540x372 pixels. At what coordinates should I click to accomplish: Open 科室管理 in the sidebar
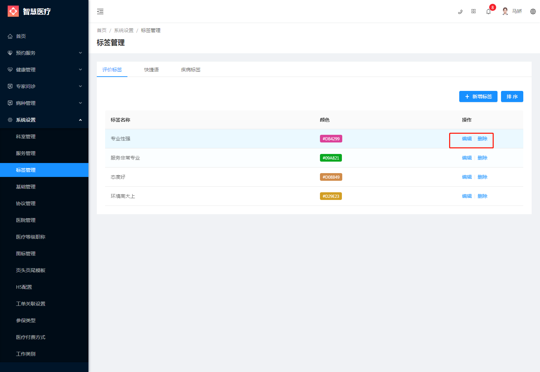pos(44,137)
